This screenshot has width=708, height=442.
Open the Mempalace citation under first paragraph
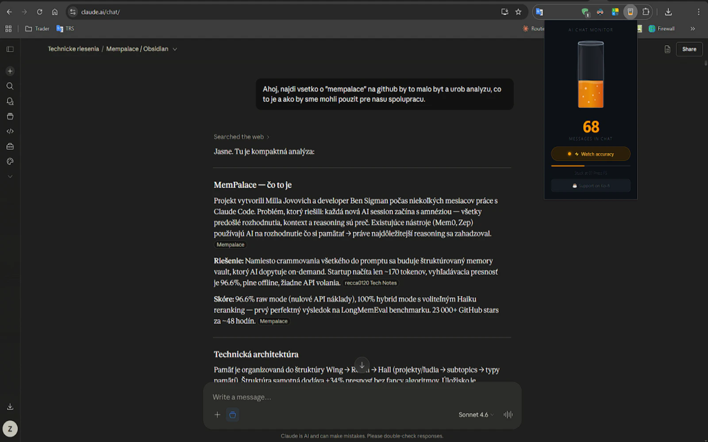[231, 244]
